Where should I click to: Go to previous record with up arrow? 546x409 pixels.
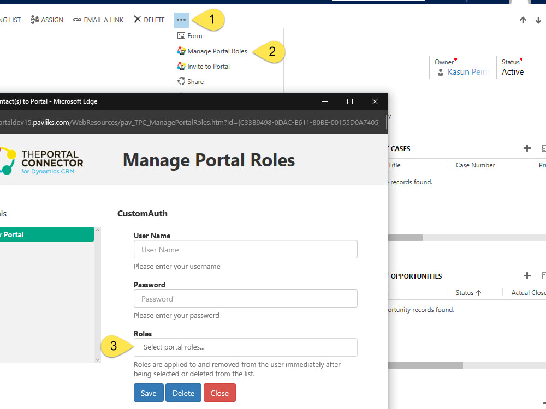point(523,20)
